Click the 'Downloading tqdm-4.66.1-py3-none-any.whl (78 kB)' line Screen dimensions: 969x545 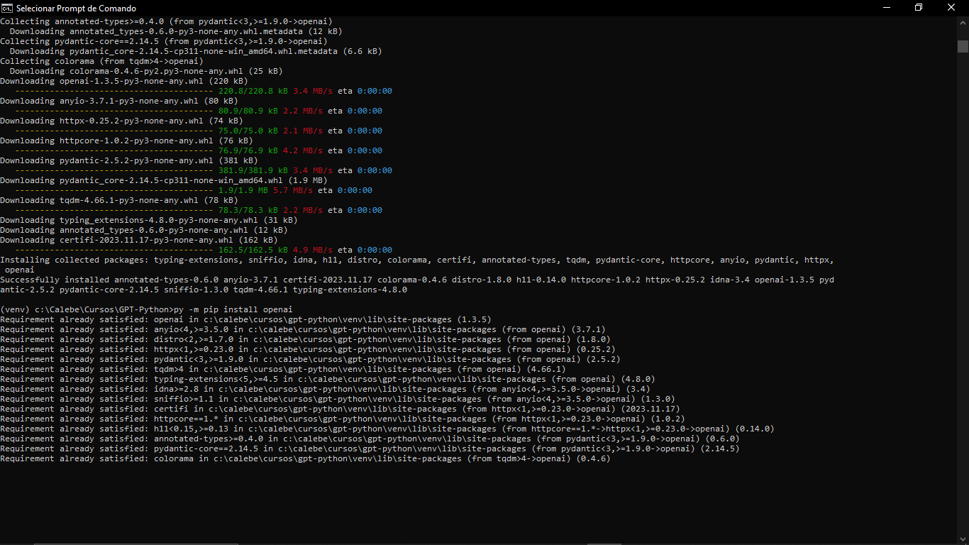click(x=118, y=200)
